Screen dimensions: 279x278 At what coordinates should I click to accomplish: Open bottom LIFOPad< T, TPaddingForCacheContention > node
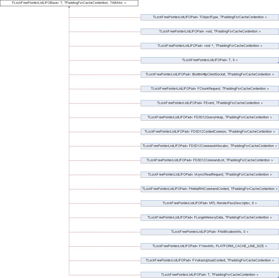tap(210, 275)
